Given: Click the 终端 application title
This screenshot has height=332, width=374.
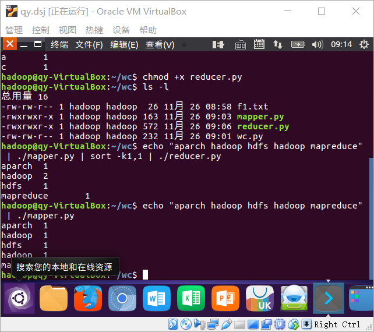Looking at the screenshot, I should point(59,45).
